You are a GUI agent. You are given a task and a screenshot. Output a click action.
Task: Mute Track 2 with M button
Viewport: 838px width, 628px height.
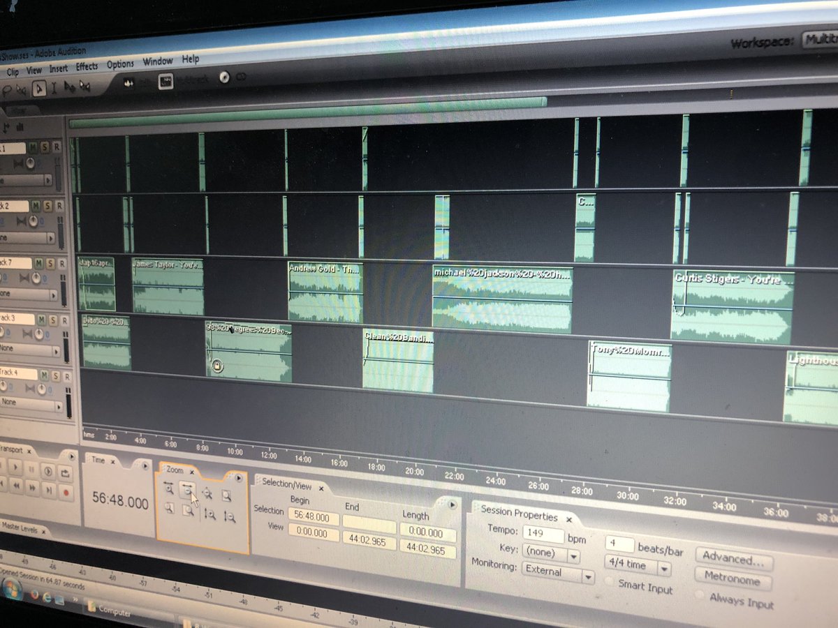(x=36, y=206)
